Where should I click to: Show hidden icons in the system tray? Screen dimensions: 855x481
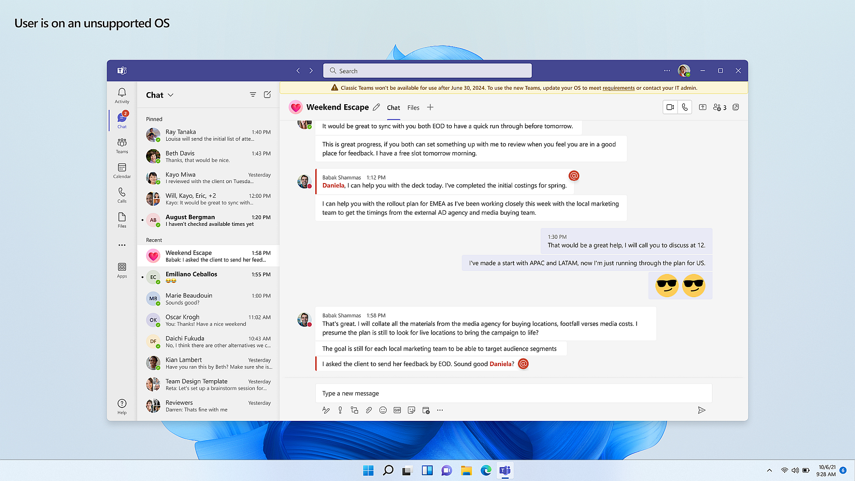click(769, 470)
